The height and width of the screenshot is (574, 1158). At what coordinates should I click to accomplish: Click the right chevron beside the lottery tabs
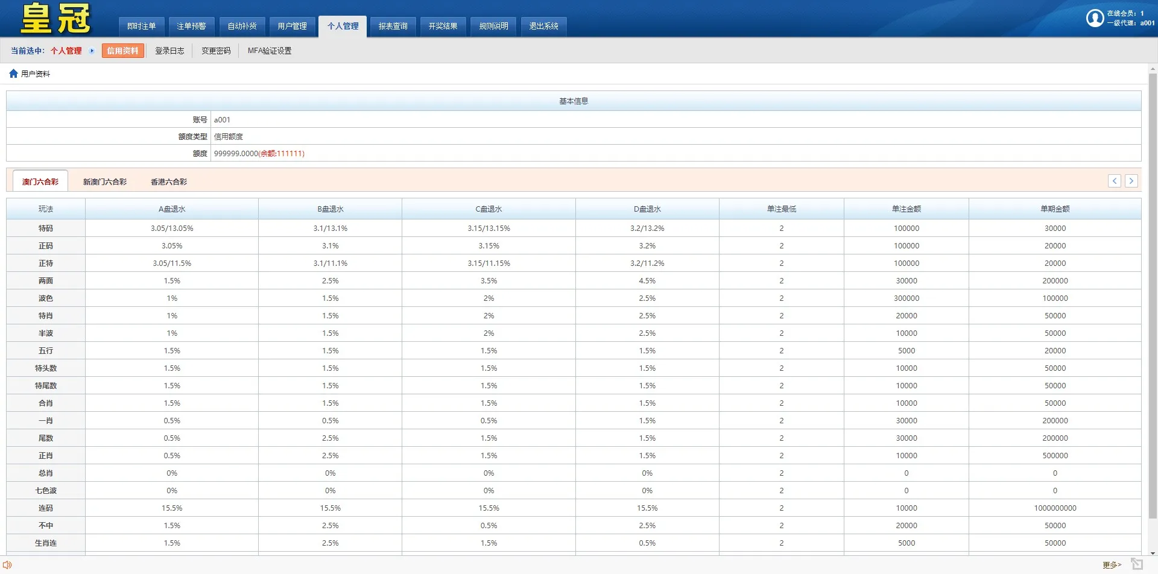tap(1132, 180)
